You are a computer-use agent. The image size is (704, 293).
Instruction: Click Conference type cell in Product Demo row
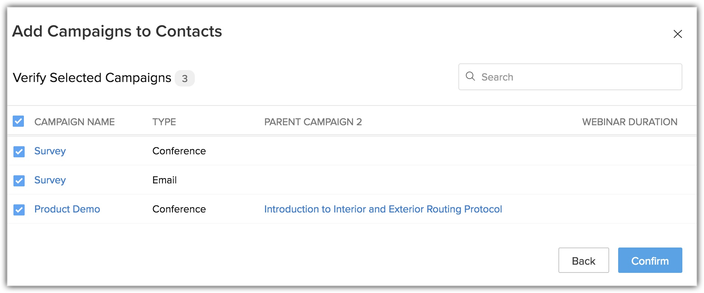tap(179, 209)
